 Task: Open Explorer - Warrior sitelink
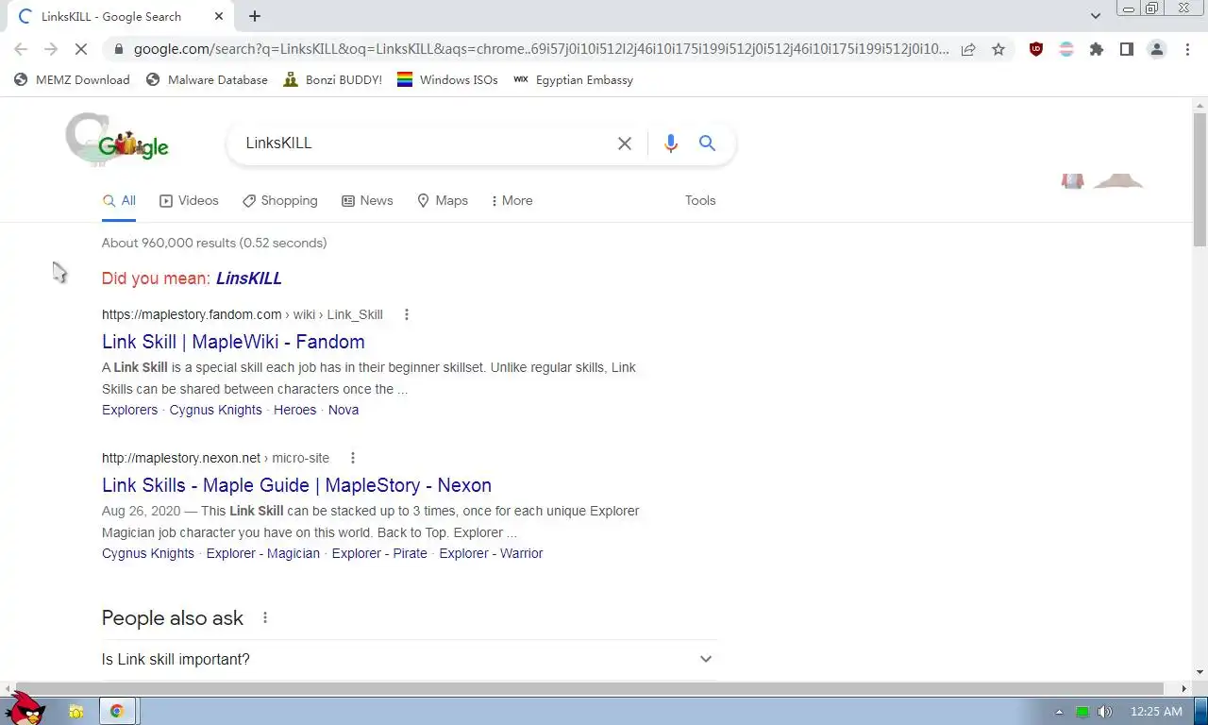coord(491,553)
